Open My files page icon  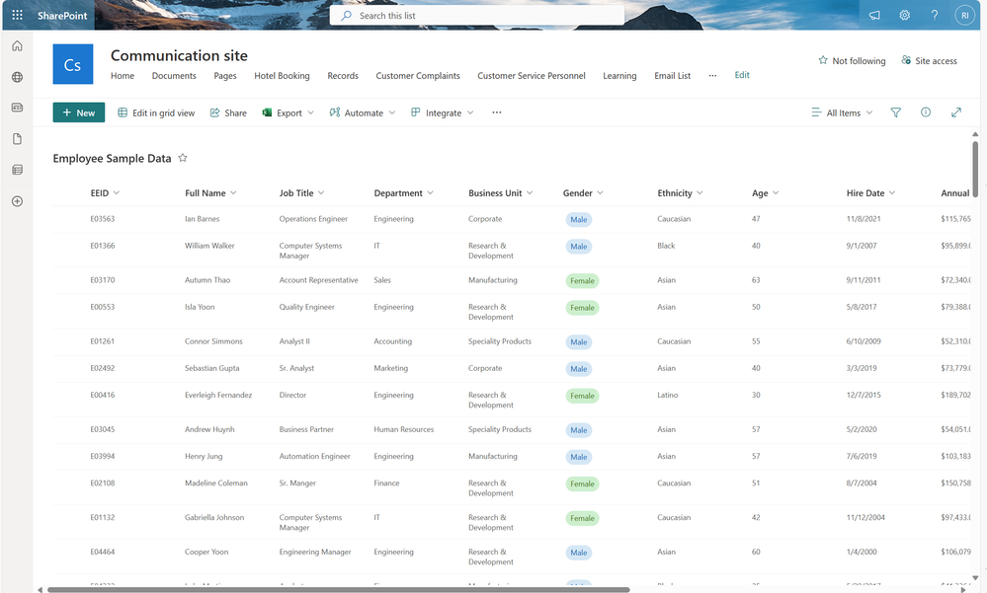(17, 139)
